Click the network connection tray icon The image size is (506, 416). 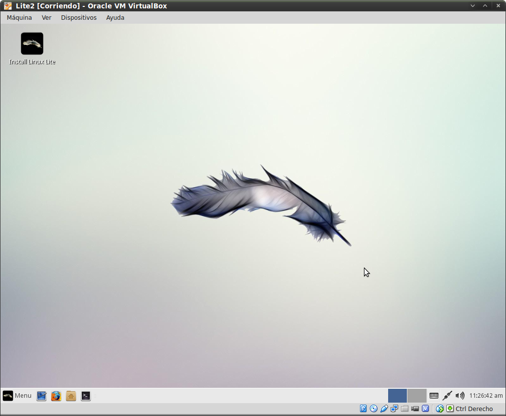(x=447, y=396)
